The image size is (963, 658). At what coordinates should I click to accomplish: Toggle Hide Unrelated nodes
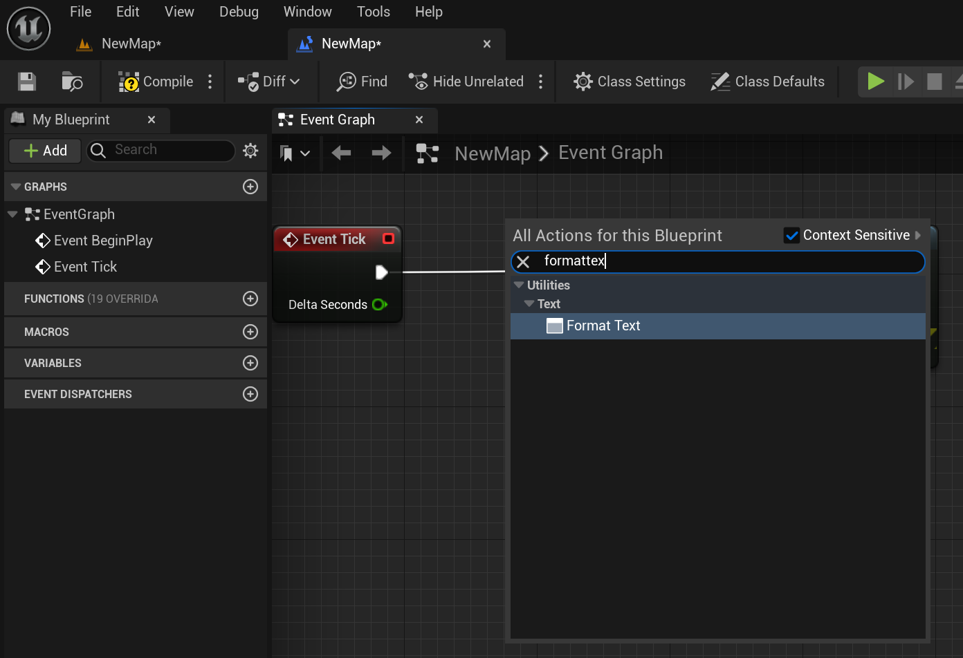[x=466, y=82]
